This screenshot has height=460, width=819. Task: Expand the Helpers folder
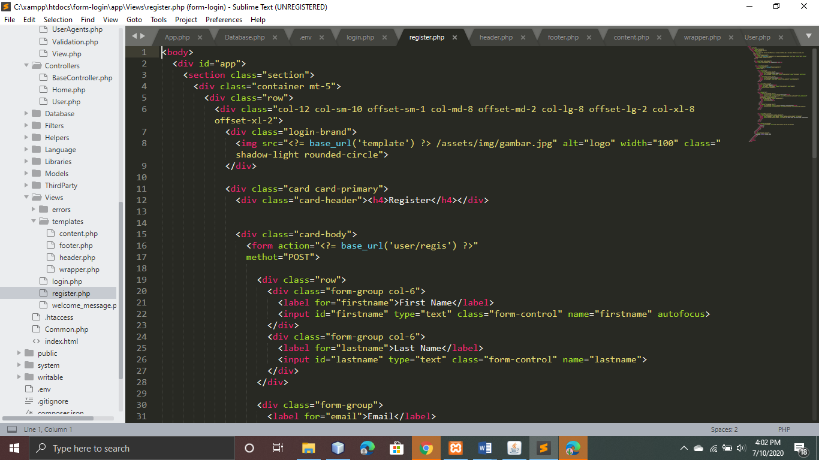(26, 138)
